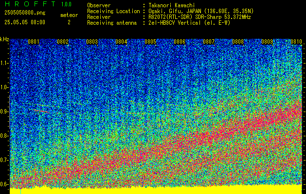The width and height of the screenshot is (306, 194).
Task: Click the 0803 time marker
Action: click(x=92, y=42)
